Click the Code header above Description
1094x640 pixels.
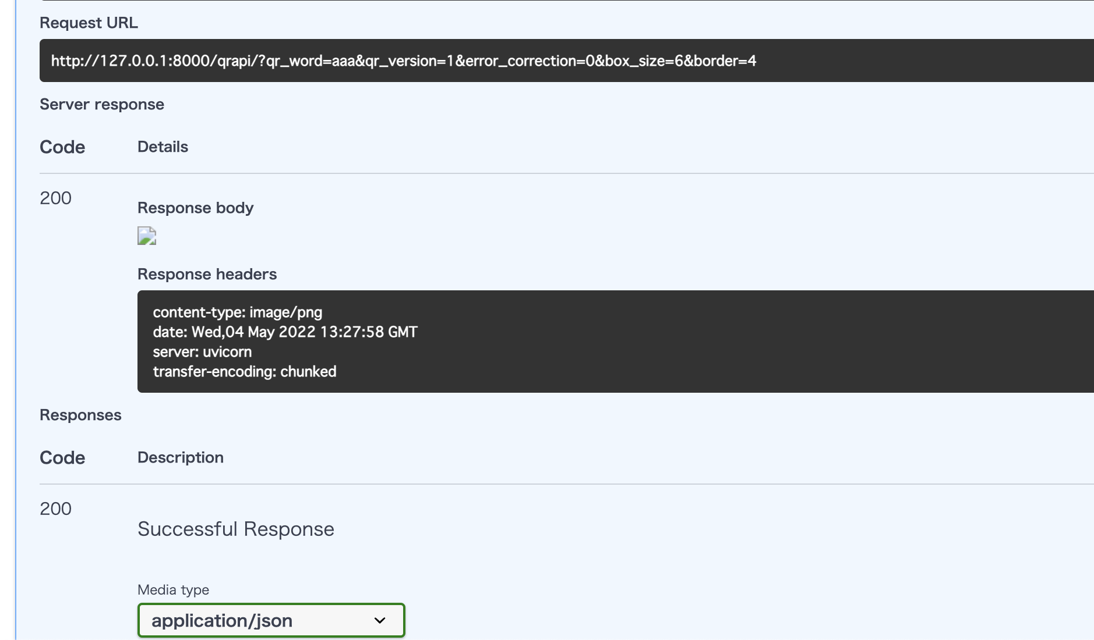[62, 458]
